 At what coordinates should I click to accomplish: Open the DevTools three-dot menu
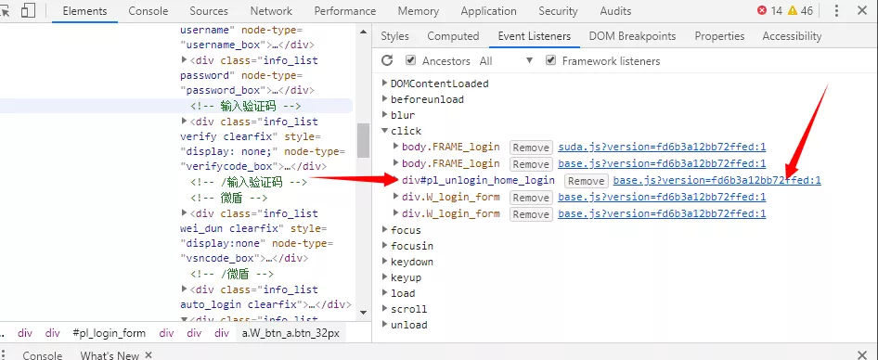[x=836, y=10]
